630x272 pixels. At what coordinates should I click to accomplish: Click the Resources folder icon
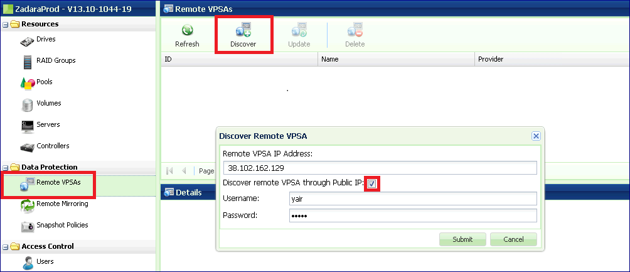(15, 24)
